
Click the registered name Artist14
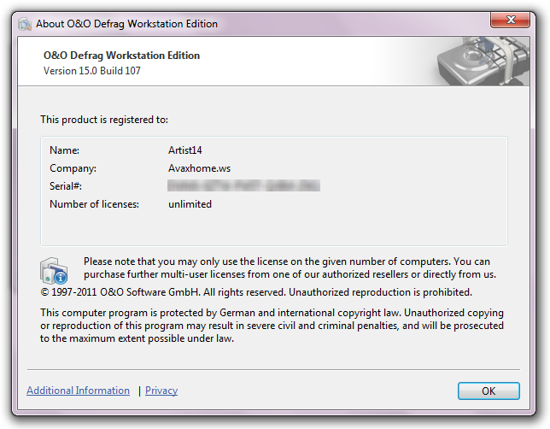(x=185, y=150)
